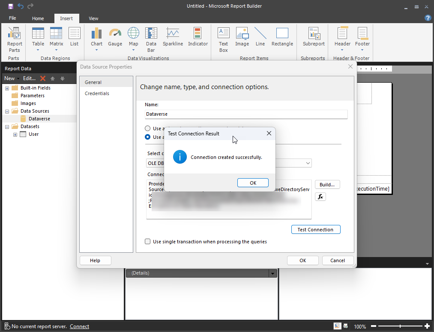Move item up in Report Data
Screen dimensions: 434x332
(53, 78)
